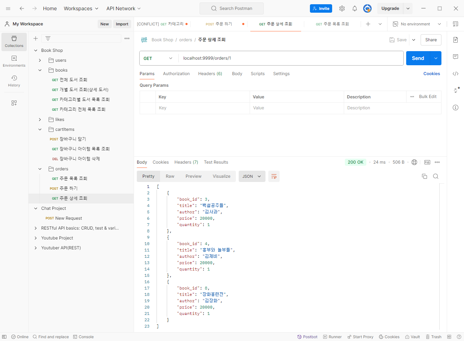This screenshot has height=341, width=464.
Task: Open the code snippet icon
Action: [456, 74]
